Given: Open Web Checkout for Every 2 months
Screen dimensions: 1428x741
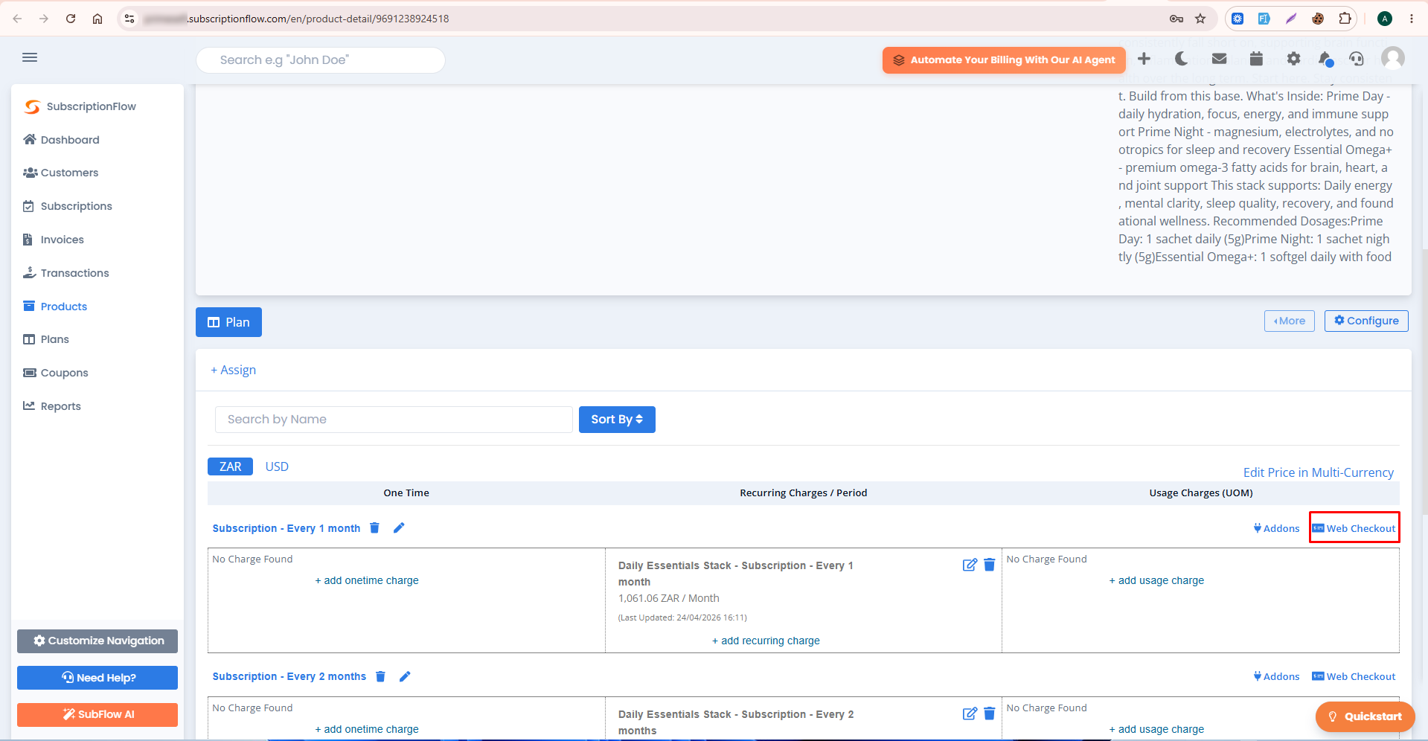Looking at the screenshot, I should pos(1354,676).
